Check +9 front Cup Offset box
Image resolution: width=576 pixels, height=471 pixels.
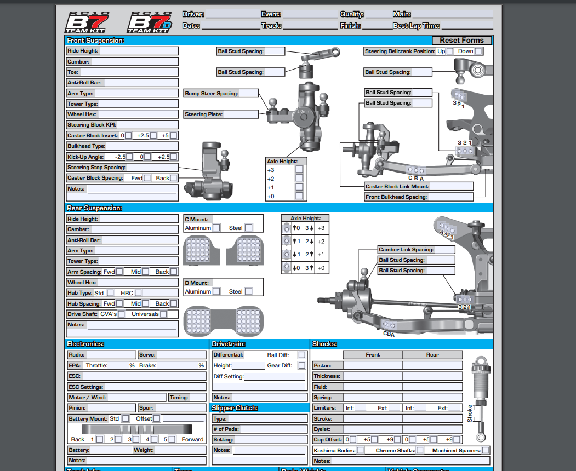point(397,439)
